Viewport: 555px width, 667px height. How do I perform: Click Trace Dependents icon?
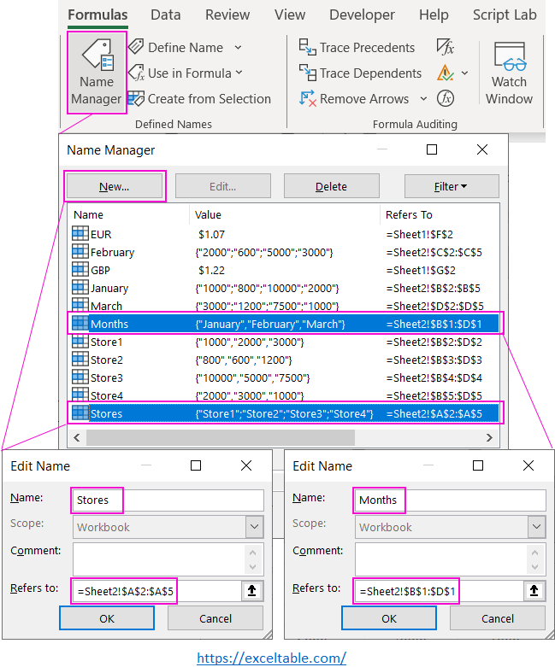(x=308, y=73)
